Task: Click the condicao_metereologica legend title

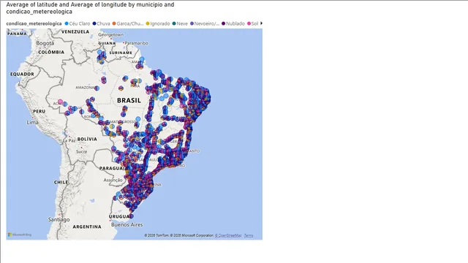Action: pyautogui.click(x=34, y=23)
